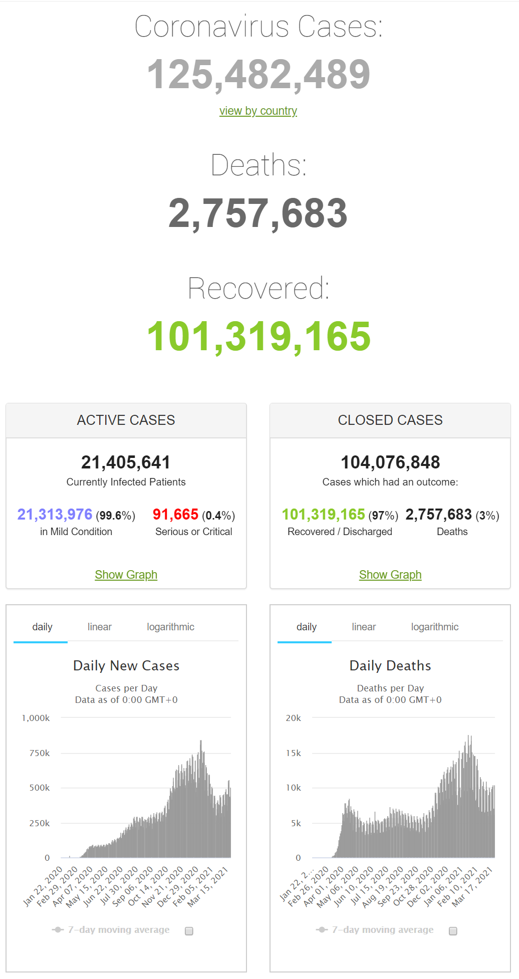Viewport: 519px width, 979px height.
Task: Select daily tab in Daily New Cases
Action: pyautogui.click(x=42, y=627)
